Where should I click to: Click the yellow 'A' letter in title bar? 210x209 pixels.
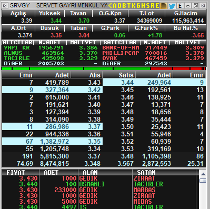pos(115,6)
